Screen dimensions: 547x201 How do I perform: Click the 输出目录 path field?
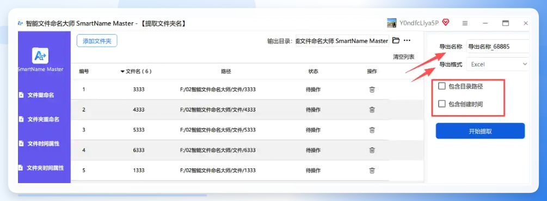coord(342,41)
